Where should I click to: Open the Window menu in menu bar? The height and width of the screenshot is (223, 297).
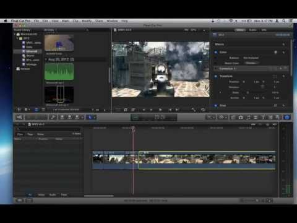112,21
